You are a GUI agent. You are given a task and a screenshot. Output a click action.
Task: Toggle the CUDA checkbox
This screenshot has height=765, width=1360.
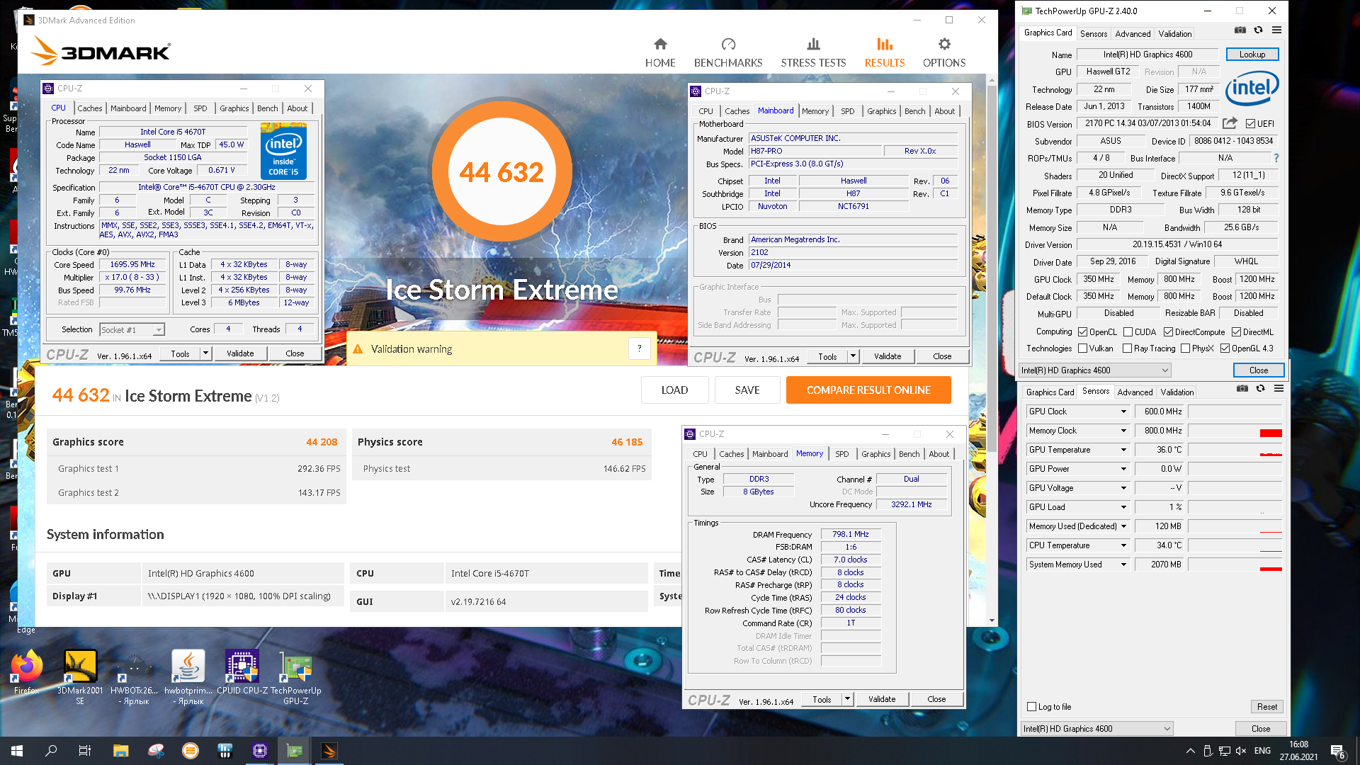click(1128, 331)
